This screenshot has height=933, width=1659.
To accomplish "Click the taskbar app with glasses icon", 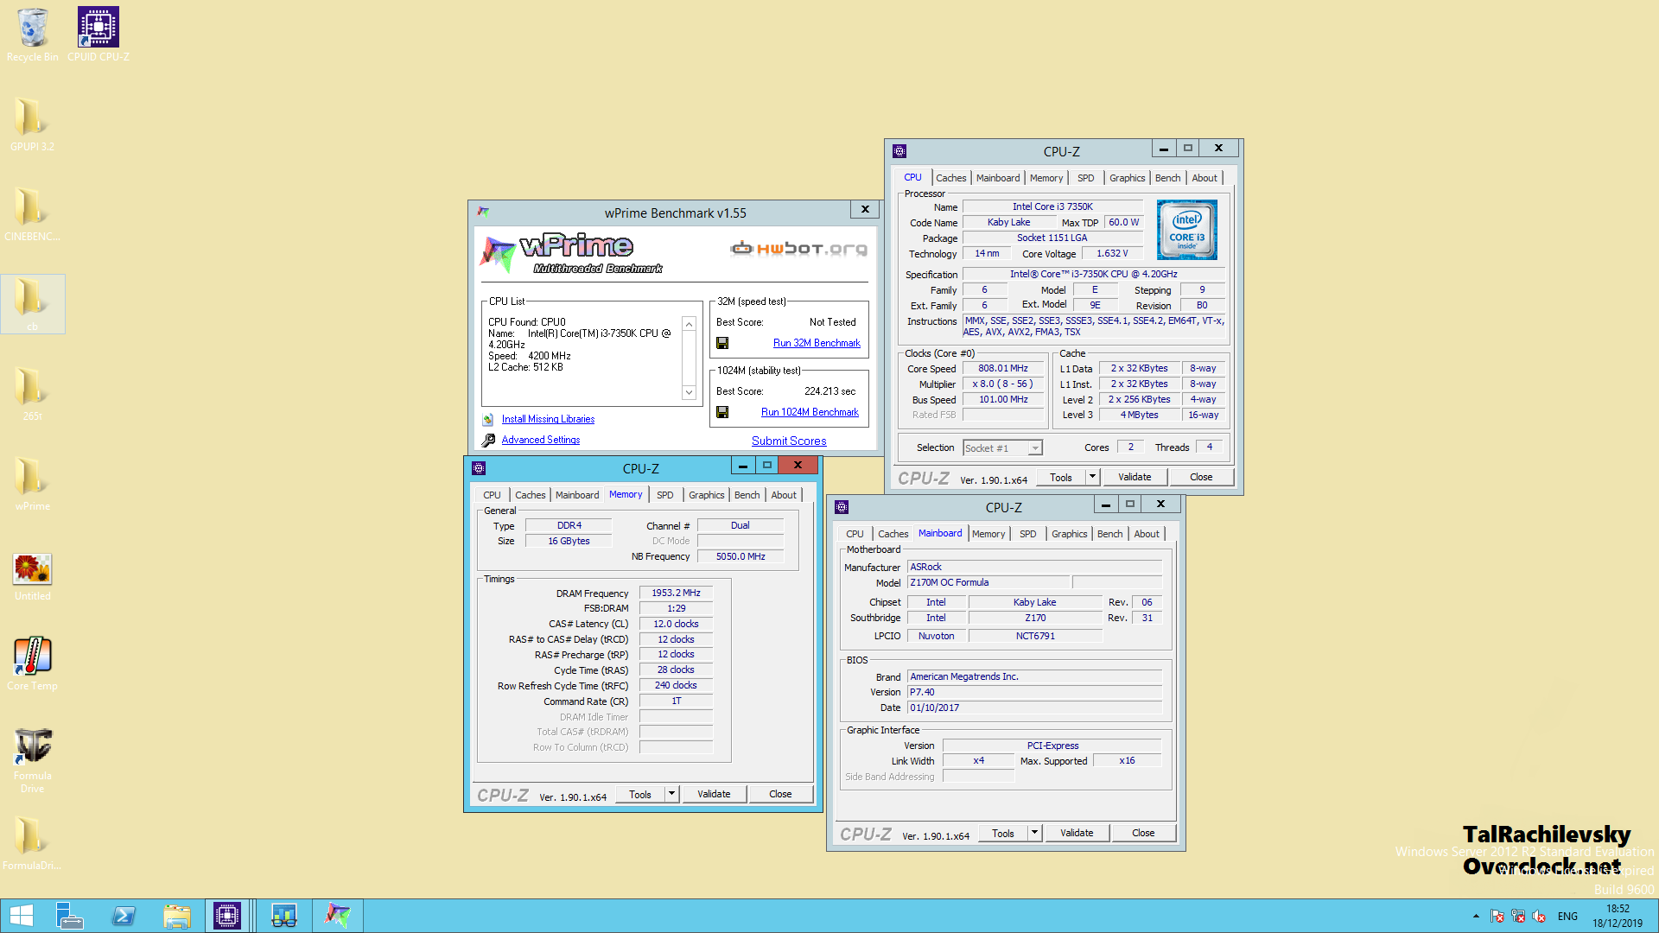I will click(x=284, y=916).
